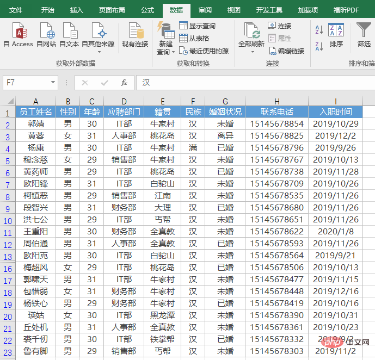Viewport: 375px width, 360px height.
Task: Switch to the 公式 ribbon tab
Action: (x=147, y=10)
